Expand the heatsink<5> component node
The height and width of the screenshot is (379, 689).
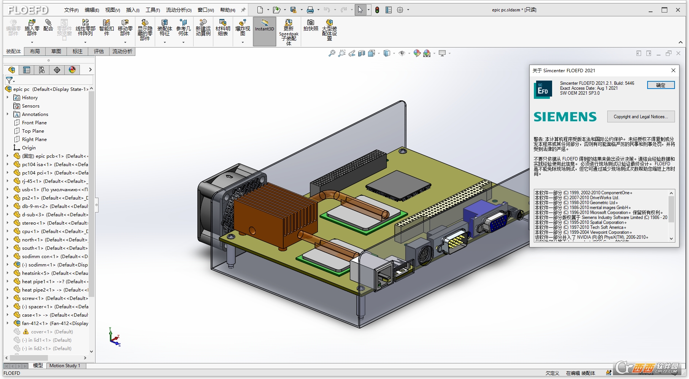coord(7,273)
